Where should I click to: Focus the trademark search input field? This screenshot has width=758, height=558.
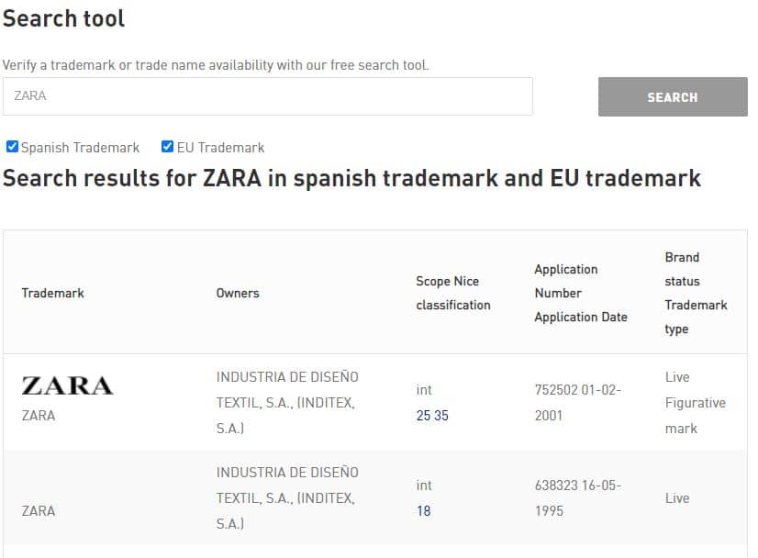click(268, 96)
